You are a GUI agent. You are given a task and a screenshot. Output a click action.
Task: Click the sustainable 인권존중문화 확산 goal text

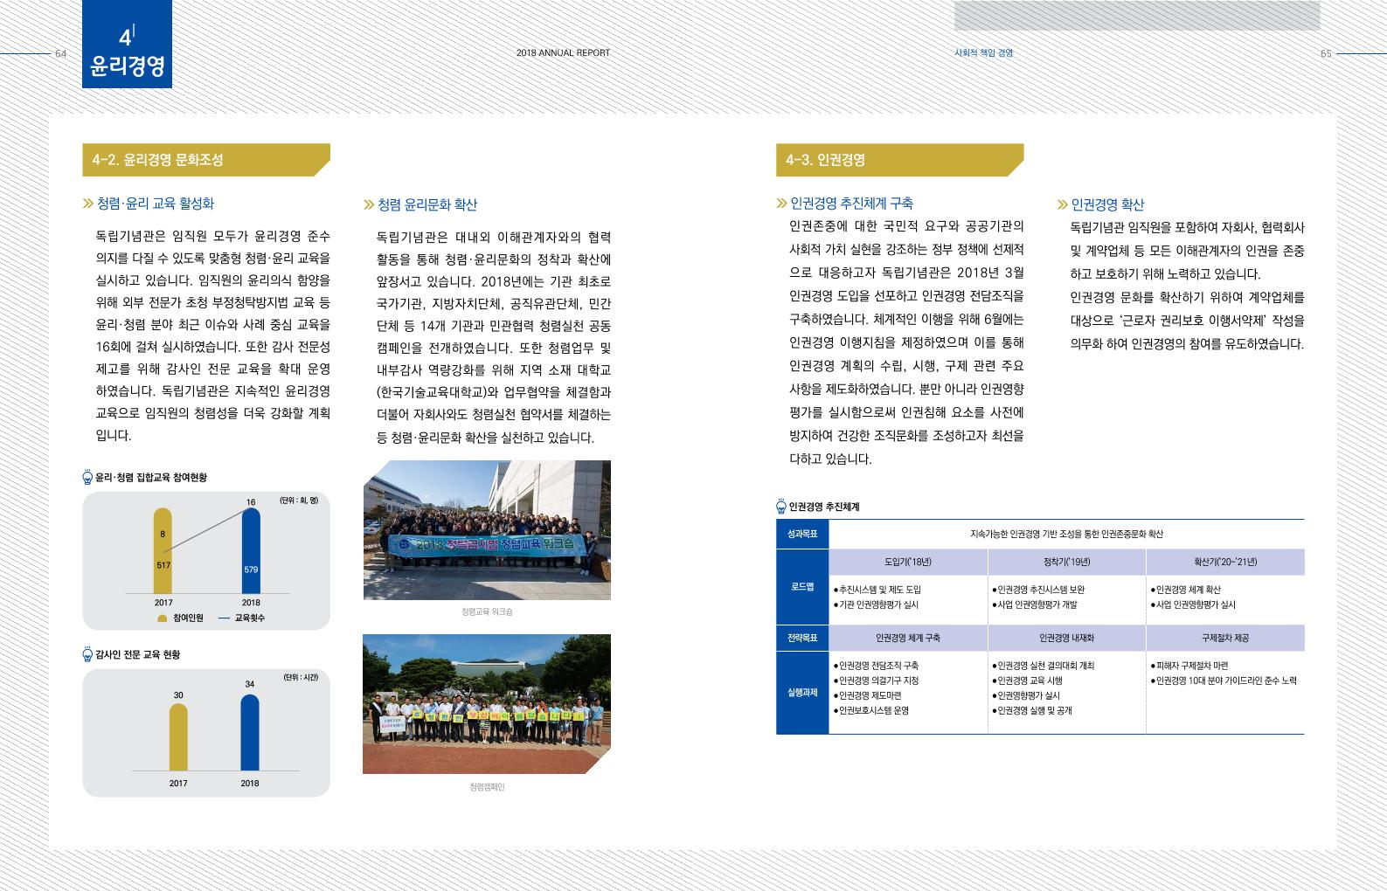click(1066, 534)
